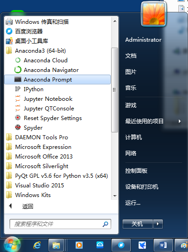Click the 'Anaconda Navigator' text entry
The width and height of the screenshot is (188, 252).
[51, 70]
